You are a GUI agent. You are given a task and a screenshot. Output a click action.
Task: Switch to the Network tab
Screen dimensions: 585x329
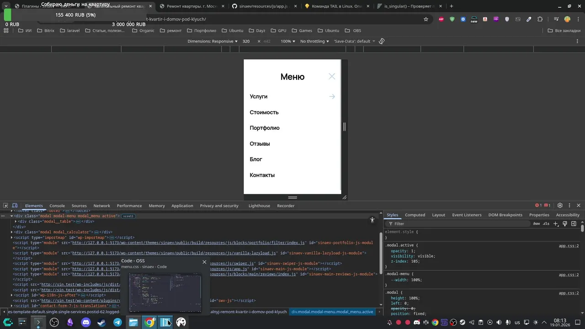(x=101, y=206)
